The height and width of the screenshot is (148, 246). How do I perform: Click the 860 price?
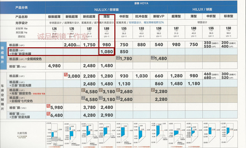coord(159,84)
